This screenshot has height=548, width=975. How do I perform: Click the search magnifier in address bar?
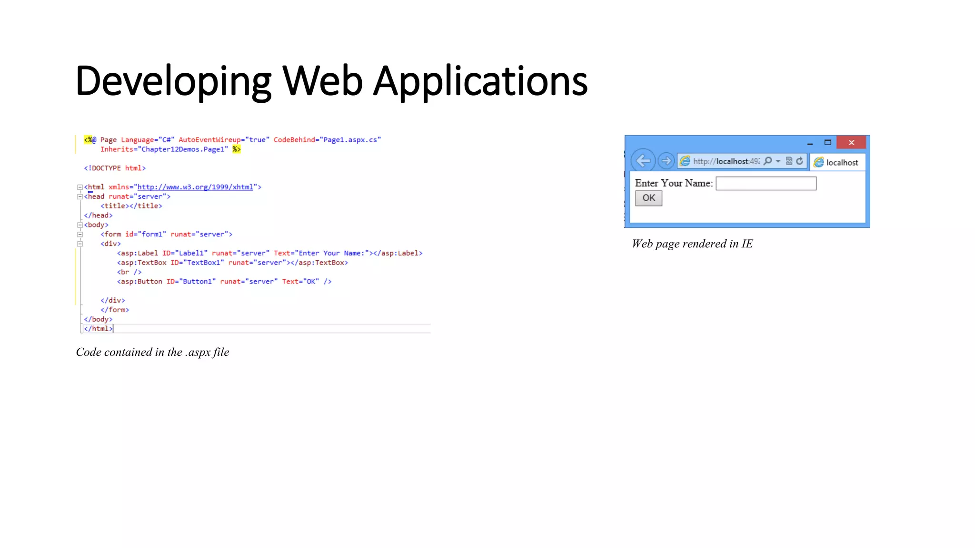[x=767, y=161]
